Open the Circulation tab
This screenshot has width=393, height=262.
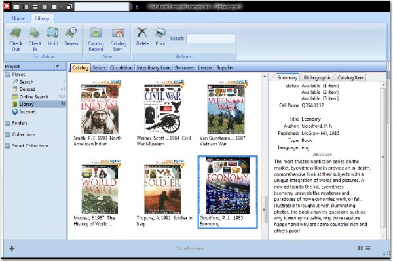click(x=121, y=67)
